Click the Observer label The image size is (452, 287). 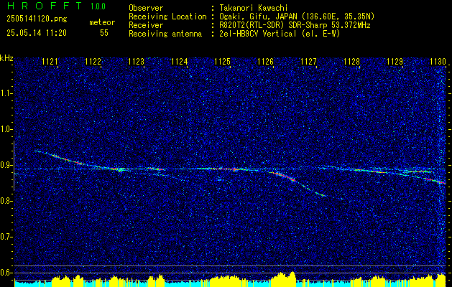click(146, 8)
